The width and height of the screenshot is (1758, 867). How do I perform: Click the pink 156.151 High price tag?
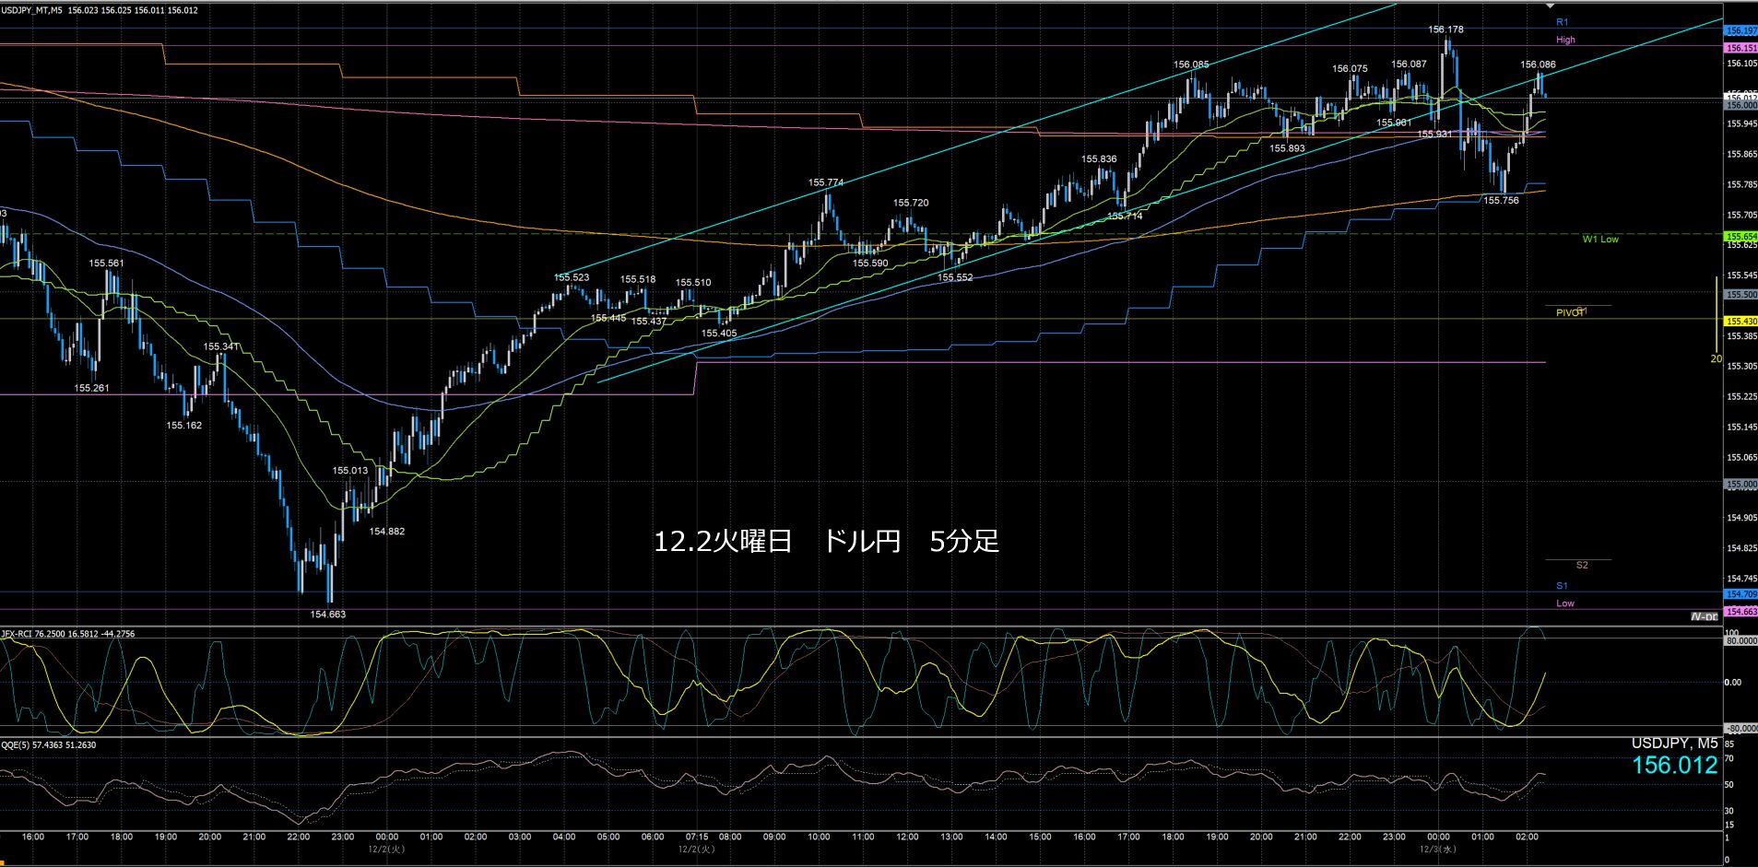coord(1740,48)
